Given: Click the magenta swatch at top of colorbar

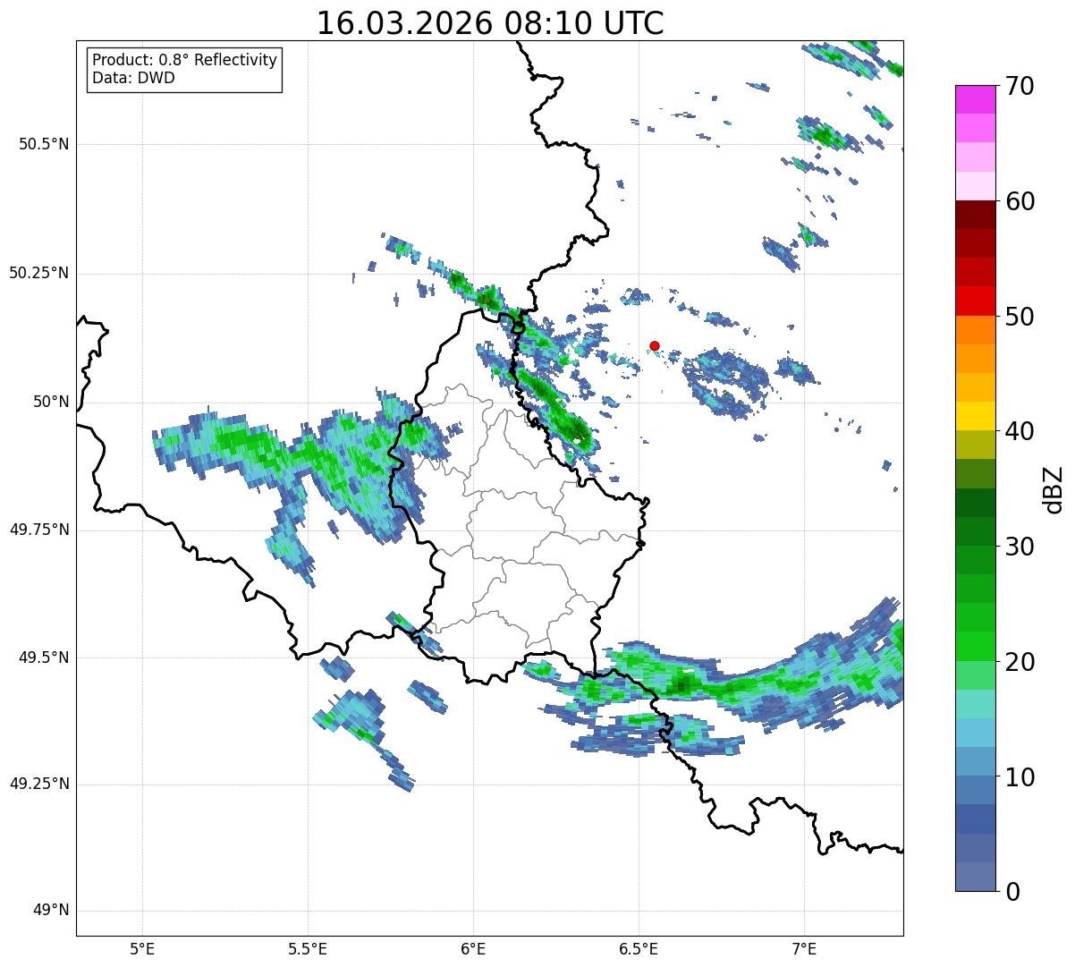Looking at the screenshot, I should point(976,99).
